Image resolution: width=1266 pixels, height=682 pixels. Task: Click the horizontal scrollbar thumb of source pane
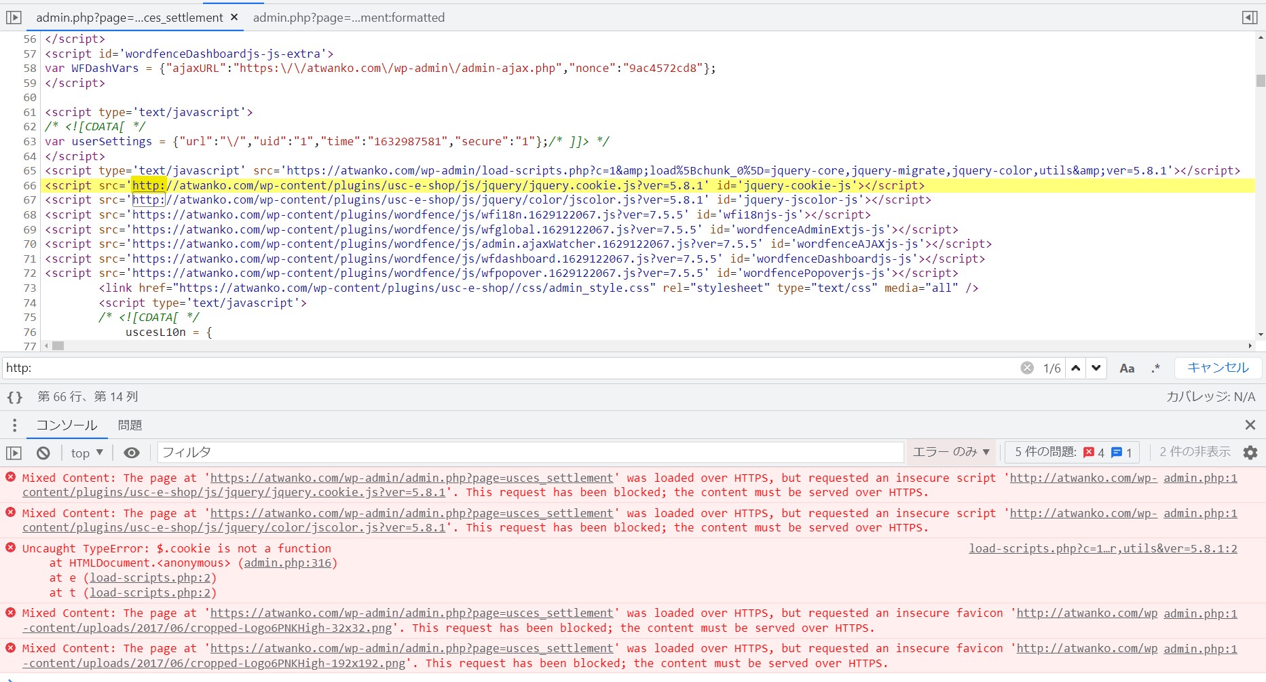coord(58,345)
